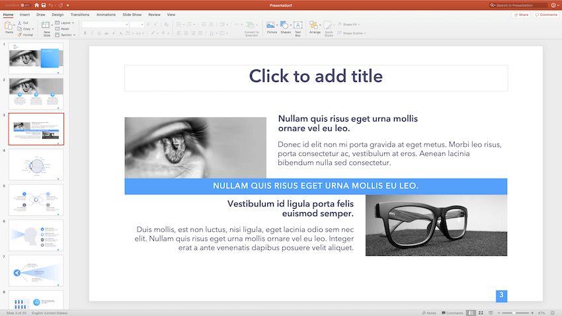Toggle Strikethrough formatting
This screenshot has height=316, width=562.
coord(106,33)
